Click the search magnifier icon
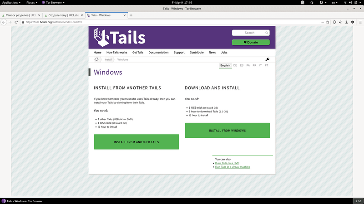The width and height of the screenshot is (364, 204). coord(267,33)
